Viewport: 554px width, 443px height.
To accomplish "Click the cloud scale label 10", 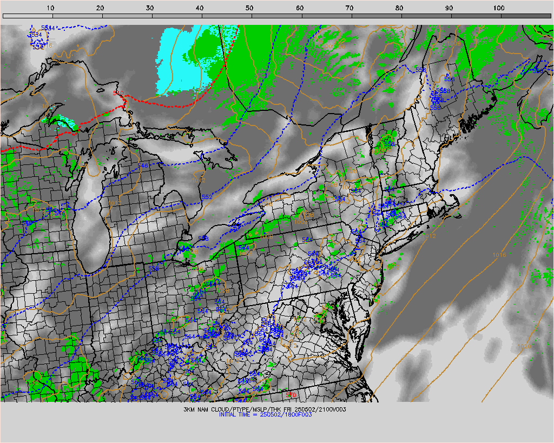I will (x=50, y=8).
